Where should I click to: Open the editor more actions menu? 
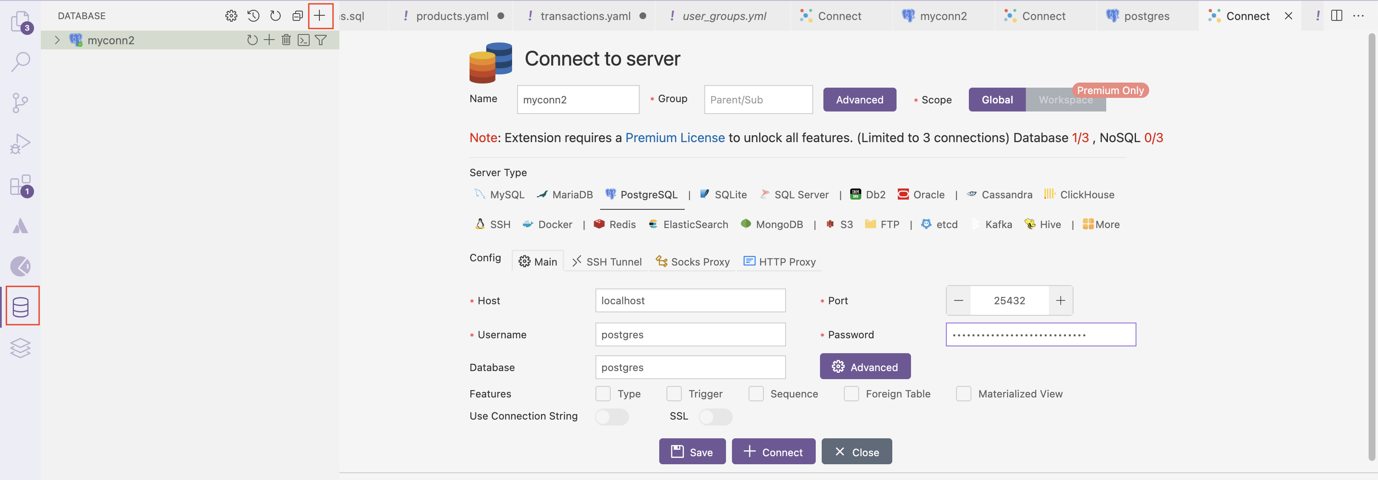[x=1358, y=15]
